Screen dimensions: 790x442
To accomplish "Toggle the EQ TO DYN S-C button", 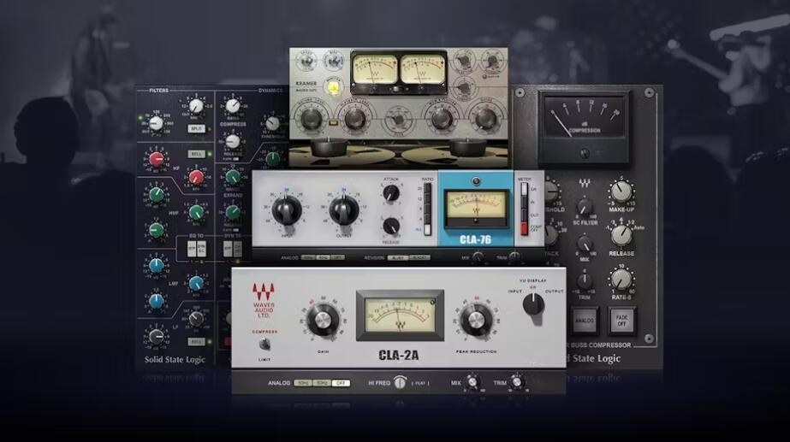I will (x=201, y=248).
